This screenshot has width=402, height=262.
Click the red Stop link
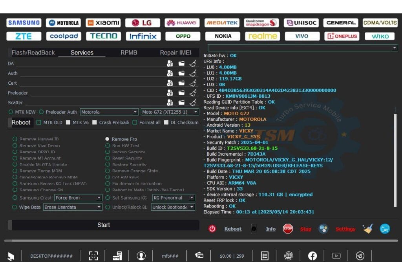click(305, 229)
